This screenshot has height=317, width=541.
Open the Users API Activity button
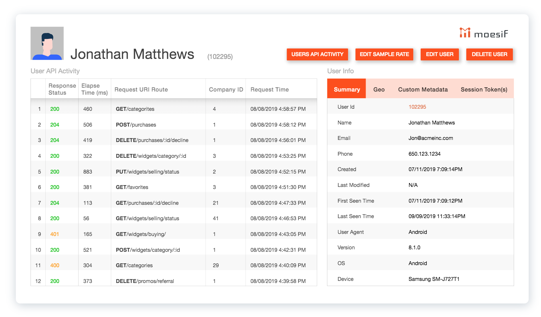317,54
